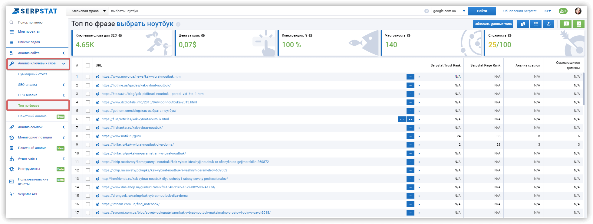Screen dimensions: 593x224
Task: Open the inteam.com.ua find_notebook link
Action: [x=130, y=204]
